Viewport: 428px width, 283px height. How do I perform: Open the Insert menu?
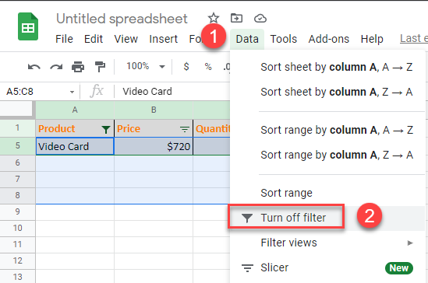[x=163, y=39]
